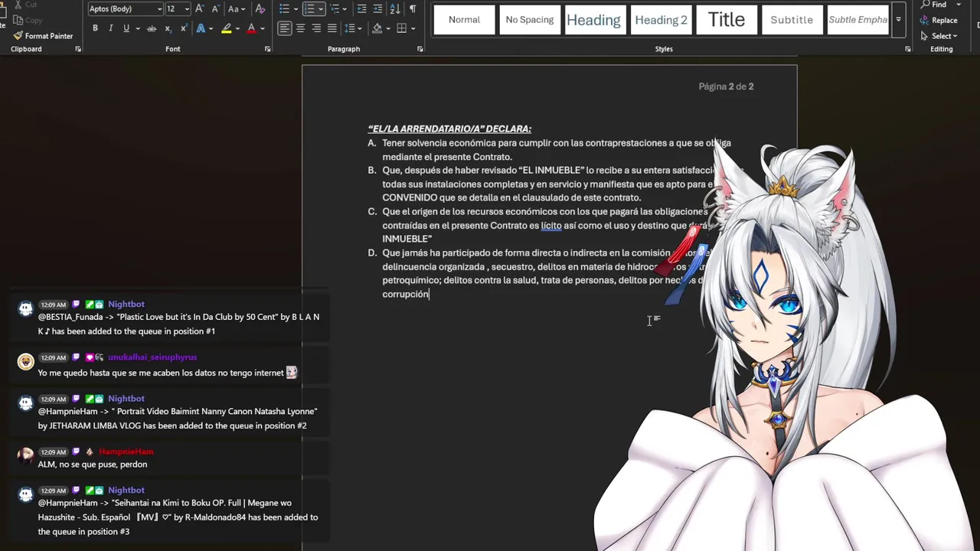The width and height of the screenshot is (980, 551).
Task: Center align paragraph text
Action: (x=300, y=28)
